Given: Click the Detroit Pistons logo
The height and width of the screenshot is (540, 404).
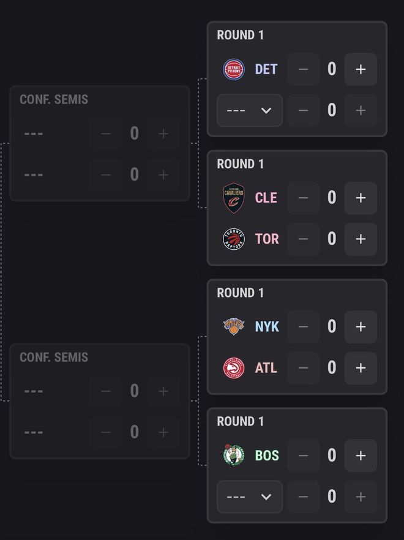Looking at the screenshot, I should pyautogui.click(x=234, y=69).
